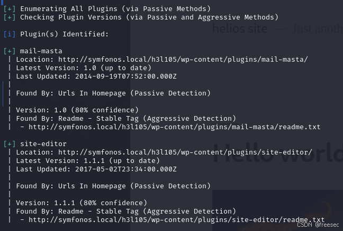Click the [+] marker beside mail-masta
The width and height of the screenshot is (343, 231).
click(10, 51)
